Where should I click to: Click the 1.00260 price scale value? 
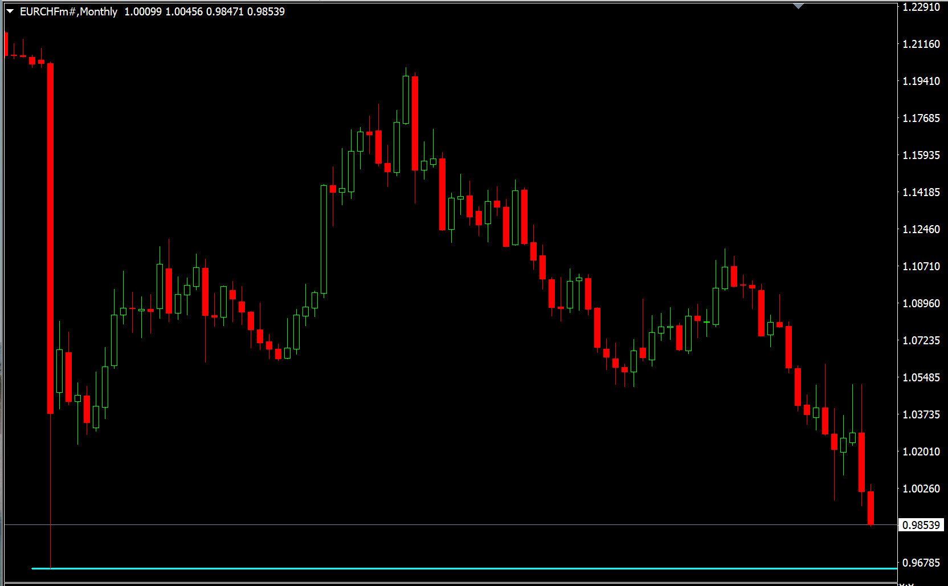(x=921, y=489)
